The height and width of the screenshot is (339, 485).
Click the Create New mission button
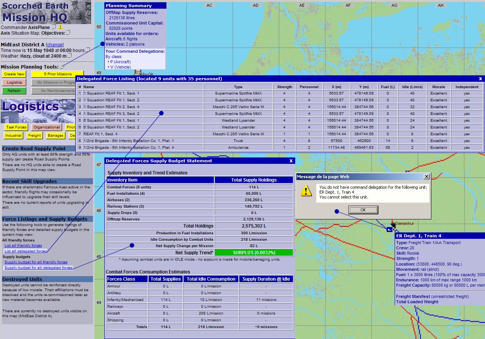[x=14, y=74]
